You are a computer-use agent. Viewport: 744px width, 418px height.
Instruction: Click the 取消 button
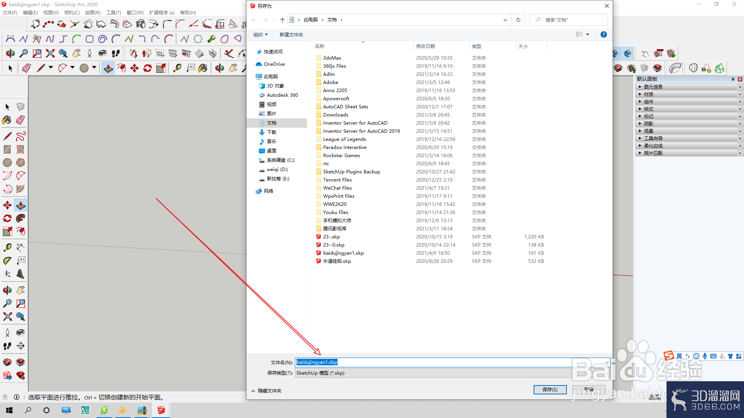point(589,389)
